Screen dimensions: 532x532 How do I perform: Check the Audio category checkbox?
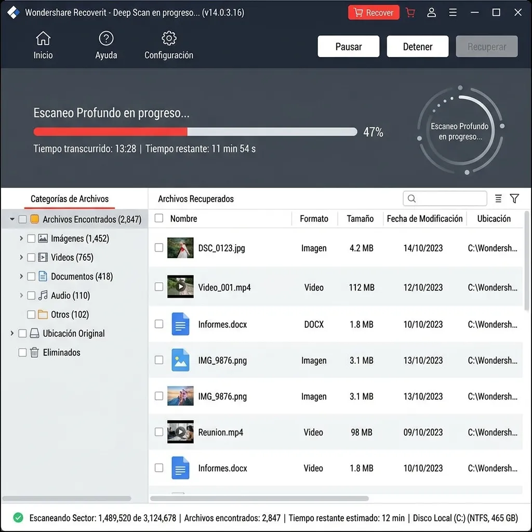click(31, 296)
